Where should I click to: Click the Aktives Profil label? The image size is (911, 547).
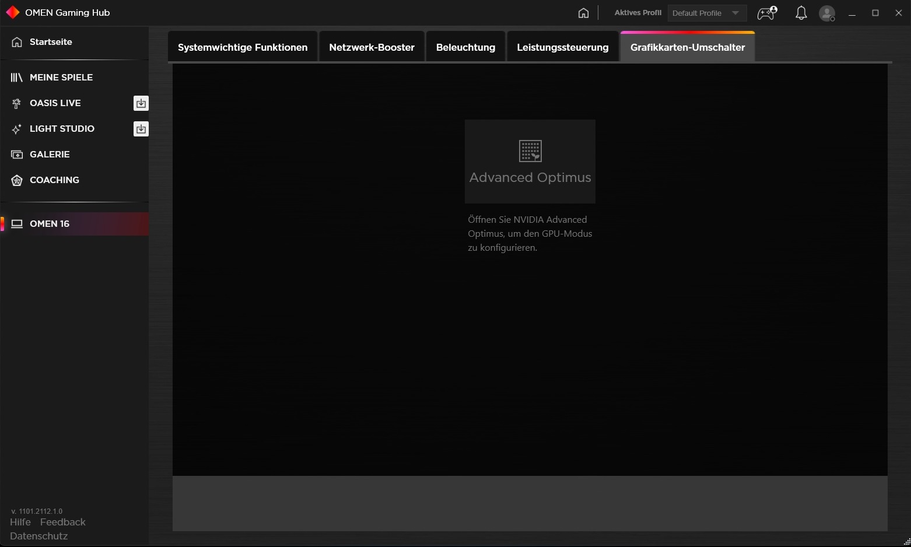pyautogui.click(x=638, y=13)
